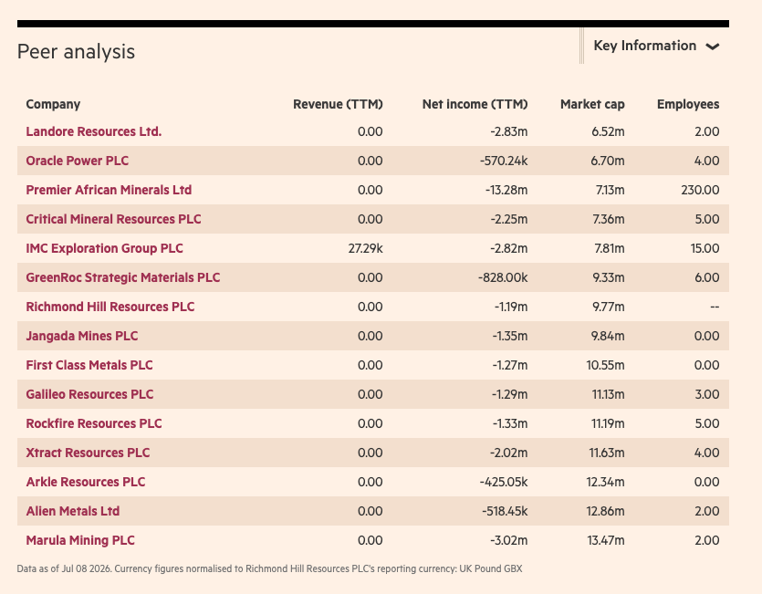Open Jangada Mines PLC link
Viewport: 762px width, 594px height.
82,336
